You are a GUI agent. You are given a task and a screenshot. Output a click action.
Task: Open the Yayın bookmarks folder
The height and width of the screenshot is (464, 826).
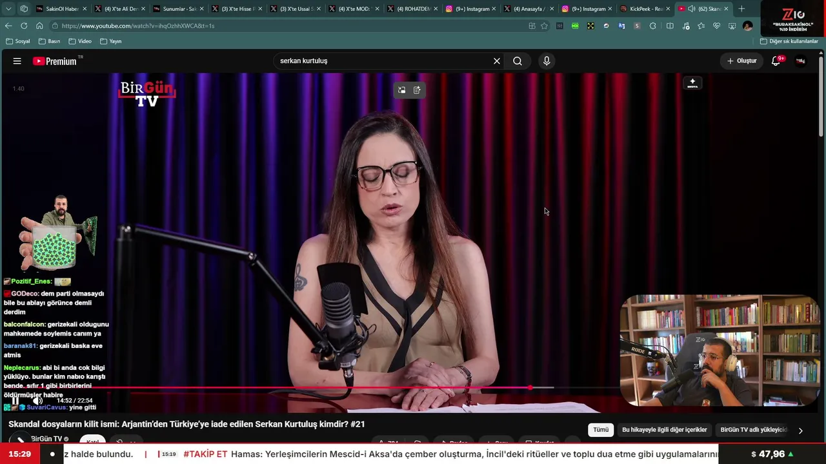tap(111, 41)
